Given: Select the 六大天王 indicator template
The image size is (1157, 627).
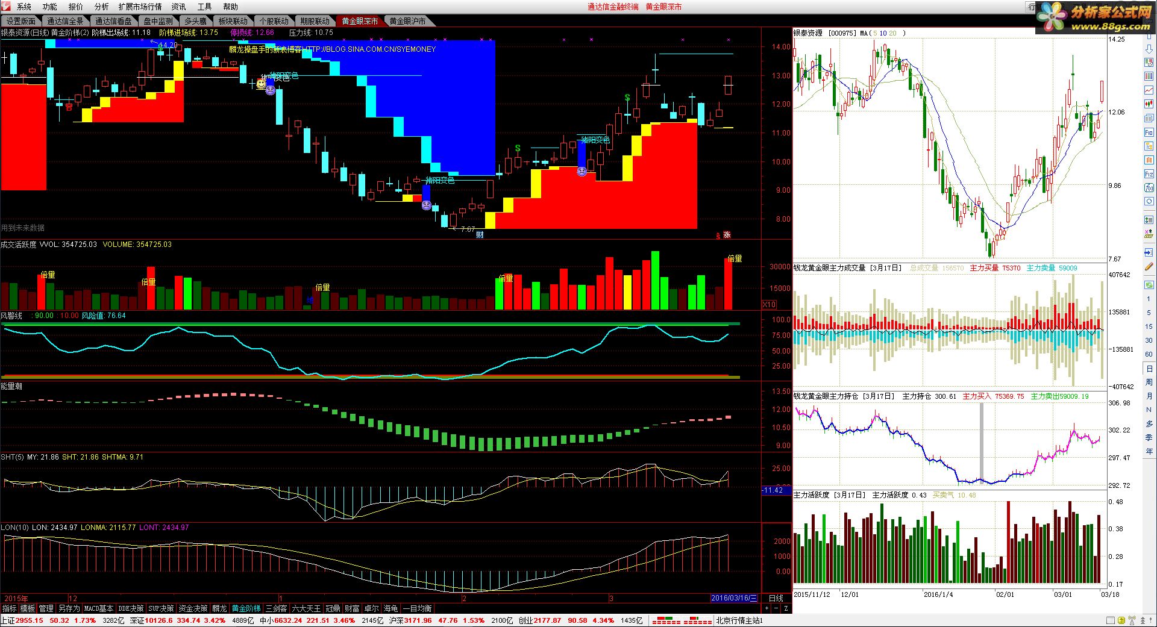Looking at the screenshot, I should point(306,608).
